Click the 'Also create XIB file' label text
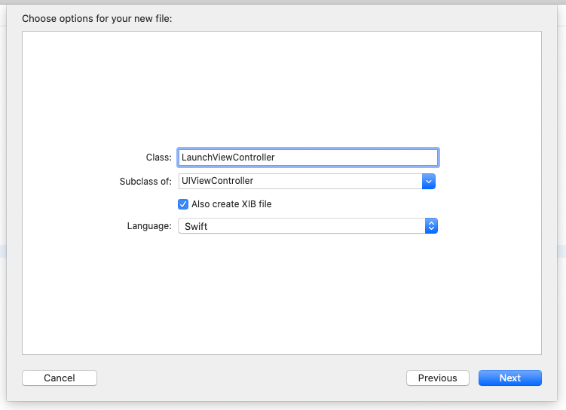 tap(231, 204)
